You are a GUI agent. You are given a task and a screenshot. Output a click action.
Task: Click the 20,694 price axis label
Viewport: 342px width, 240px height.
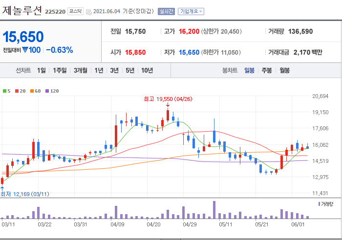321,96
